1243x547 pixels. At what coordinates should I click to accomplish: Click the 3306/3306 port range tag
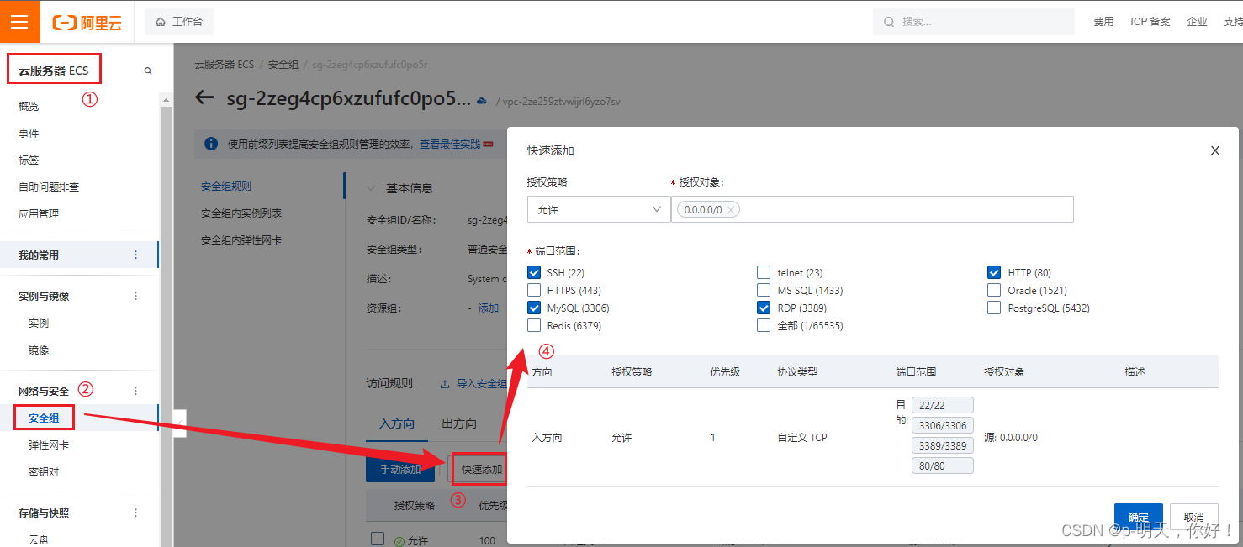pyautogui.click(x=942, y=425)
